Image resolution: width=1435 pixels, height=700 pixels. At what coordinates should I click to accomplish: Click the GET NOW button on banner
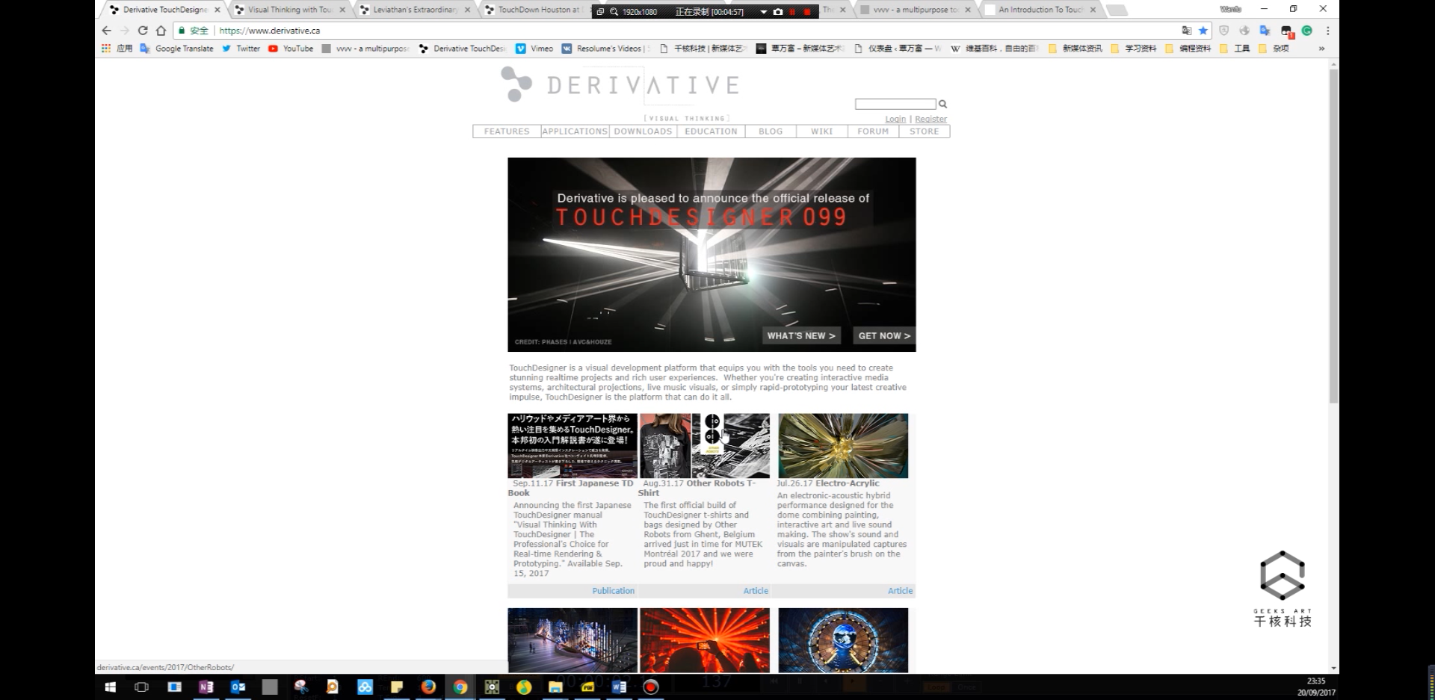[884, 336]
